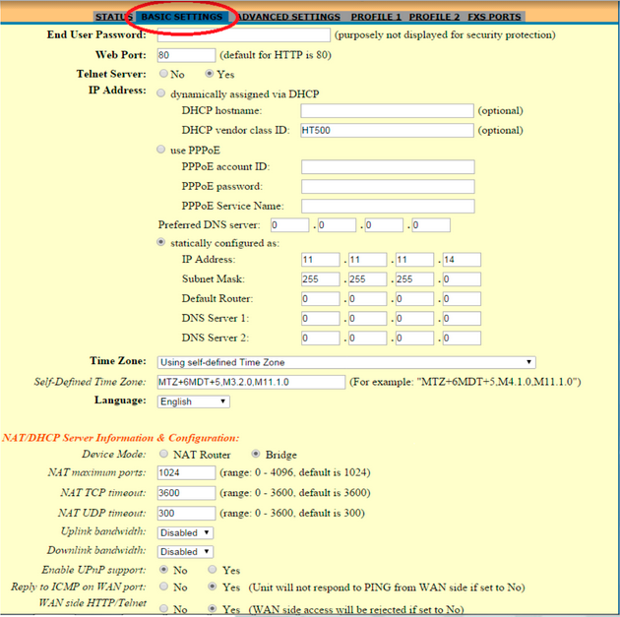This screenshot has width=620, height=617.
Task: Set WAN side HTTP/Telnet to No
Action: (x=163, y=609)
